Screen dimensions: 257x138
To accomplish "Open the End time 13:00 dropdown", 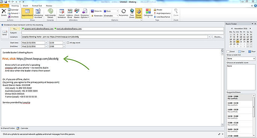I will [x=64, y=46].
